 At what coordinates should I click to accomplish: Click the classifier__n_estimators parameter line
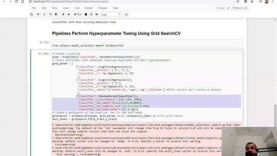(110, 100)
